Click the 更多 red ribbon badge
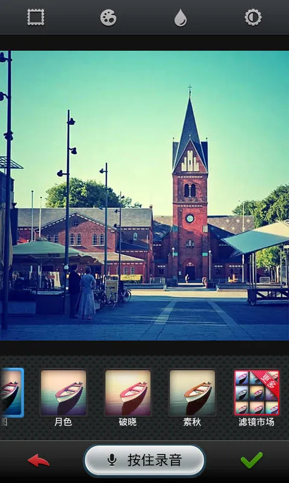 [267, 382]
